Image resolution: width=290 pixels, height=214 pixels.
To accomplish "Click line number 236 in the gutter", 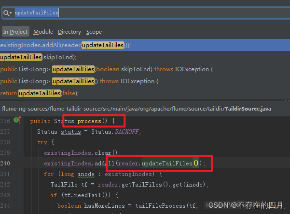I will click(x=5, y=121).
